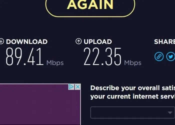Close the ad with the X icon
175x125 pixels.
78,87
